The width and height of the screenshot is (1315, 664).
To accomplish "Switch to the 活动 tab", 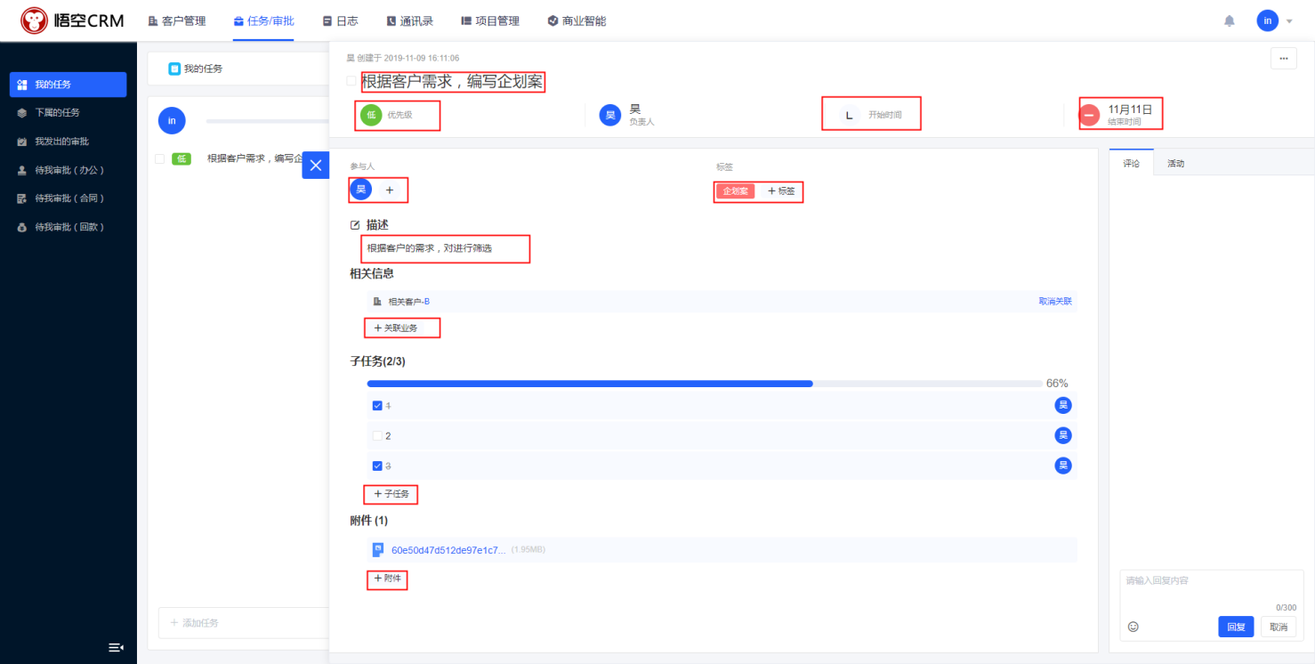I will click(1175, 164).
